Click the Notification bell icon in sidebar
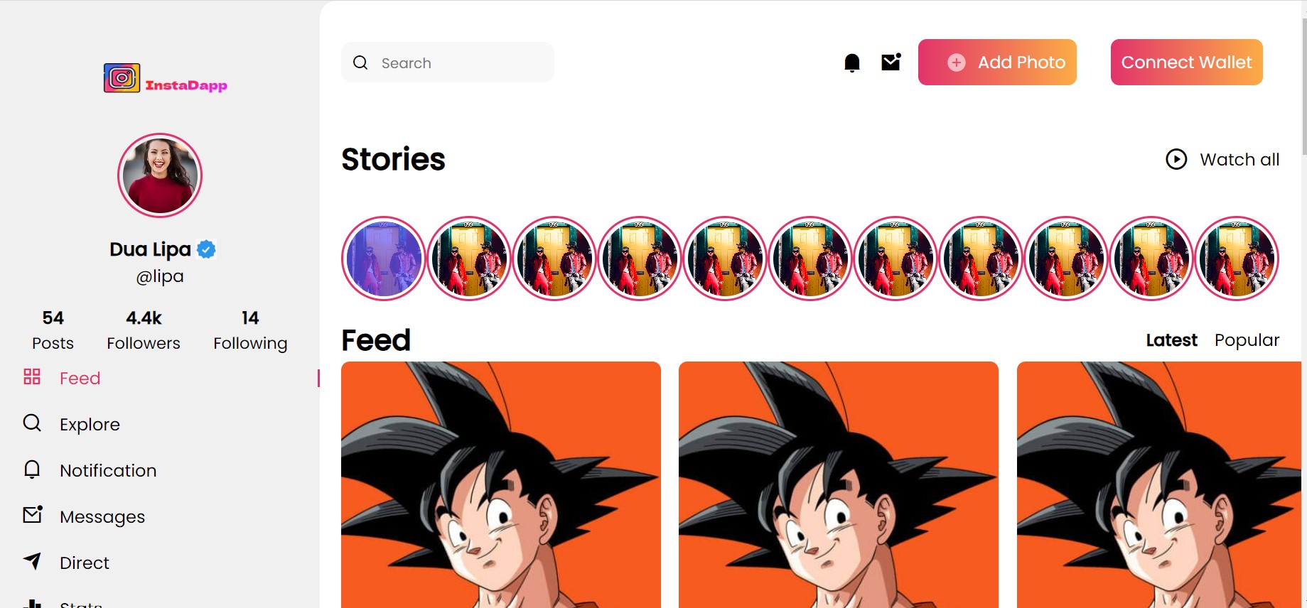This screenshot has width=1307, height=608. [32, 469]
